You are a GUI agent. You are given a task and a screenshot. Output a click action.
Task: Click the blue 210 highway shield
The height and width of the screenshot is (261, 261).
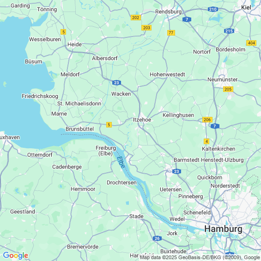(213, 9)
